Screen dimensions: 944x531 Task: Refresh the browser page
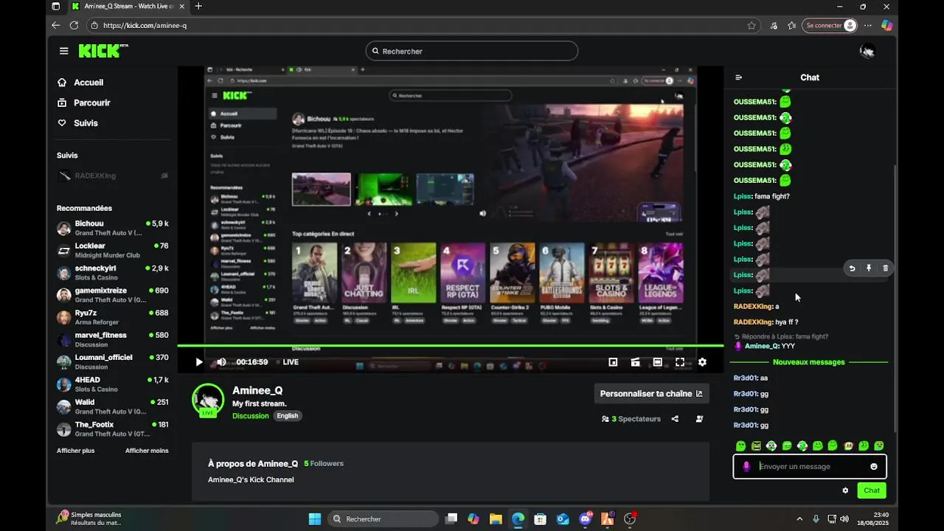tap(74, 25)
